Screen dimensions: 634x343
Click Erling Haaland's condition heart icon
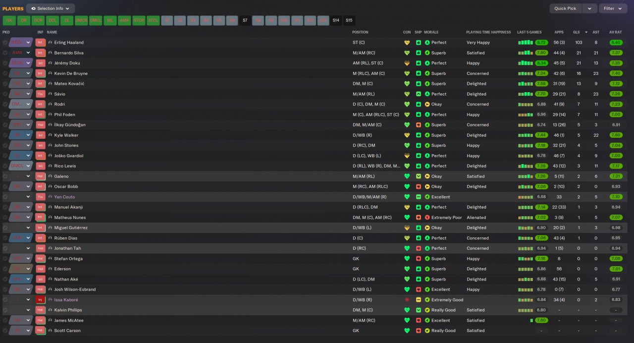pyautogui.click(x=407, y=43)
